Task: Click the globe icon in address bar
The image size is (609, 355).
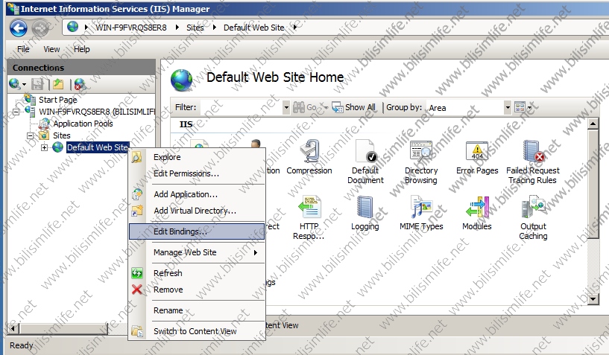Action: pos(72,27)
